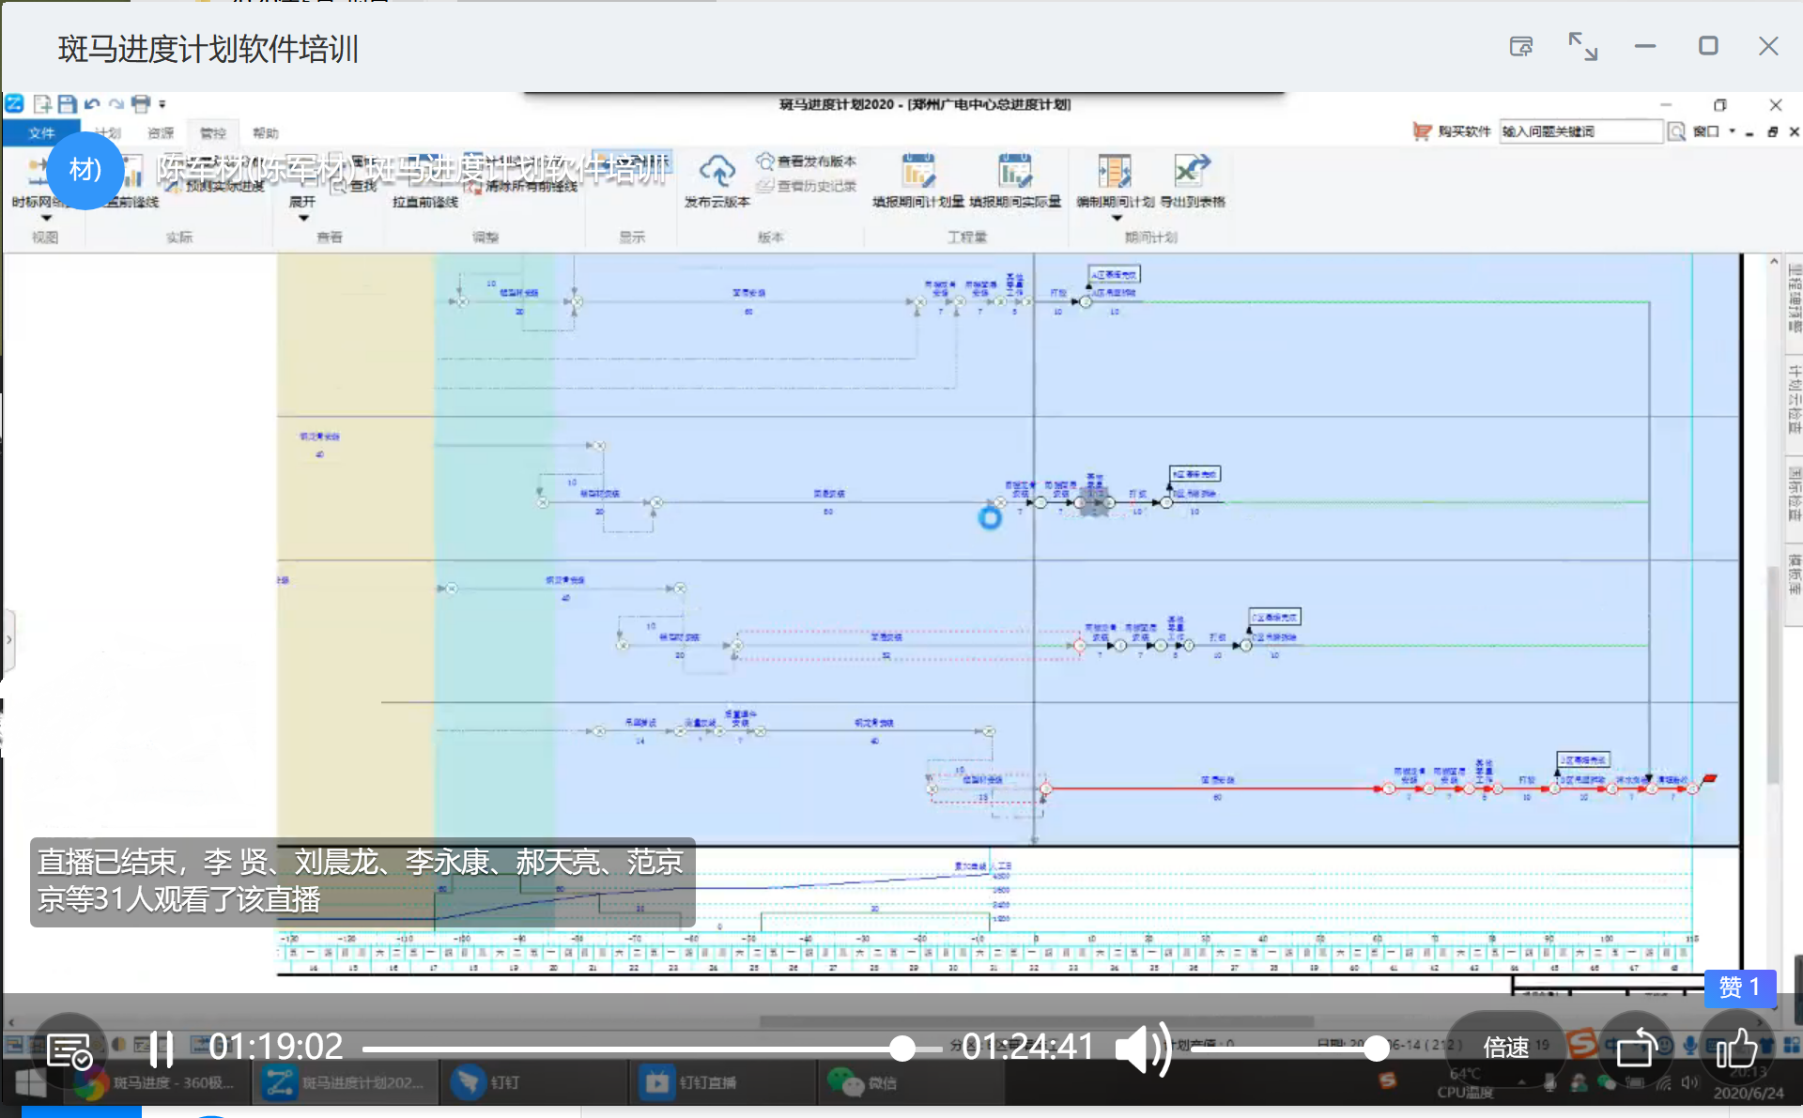Image resolution: width=1803 pixels, height=1118 pixels.
Task: Click the Zebra app logo icon
Action: tap(15, 103)
